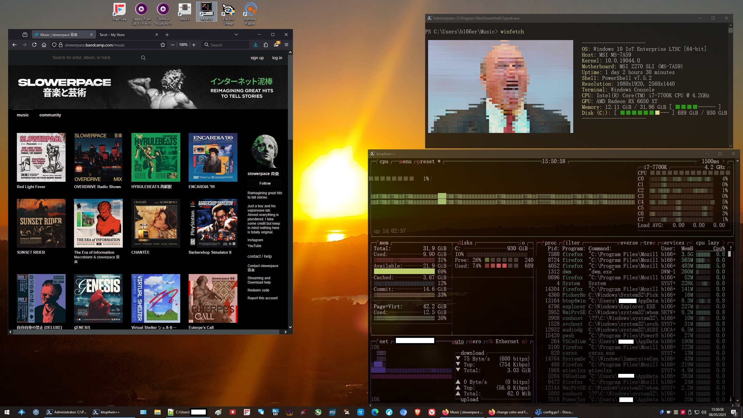Open ENCARDIA '99 album cover
Viewport: 743px width, 418px height.
[x=213, y=157]
